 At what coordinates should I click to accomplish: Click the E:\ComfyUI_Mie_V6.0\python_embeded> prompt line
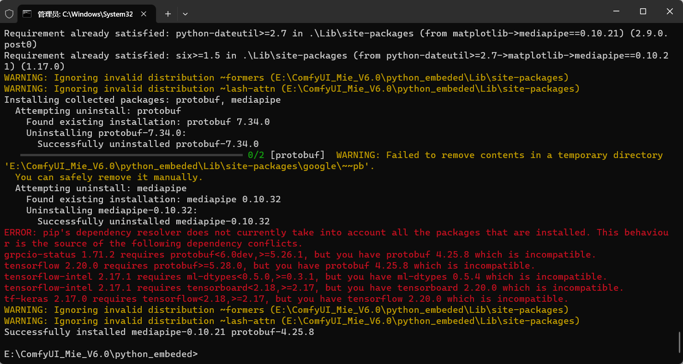[101, 354]
